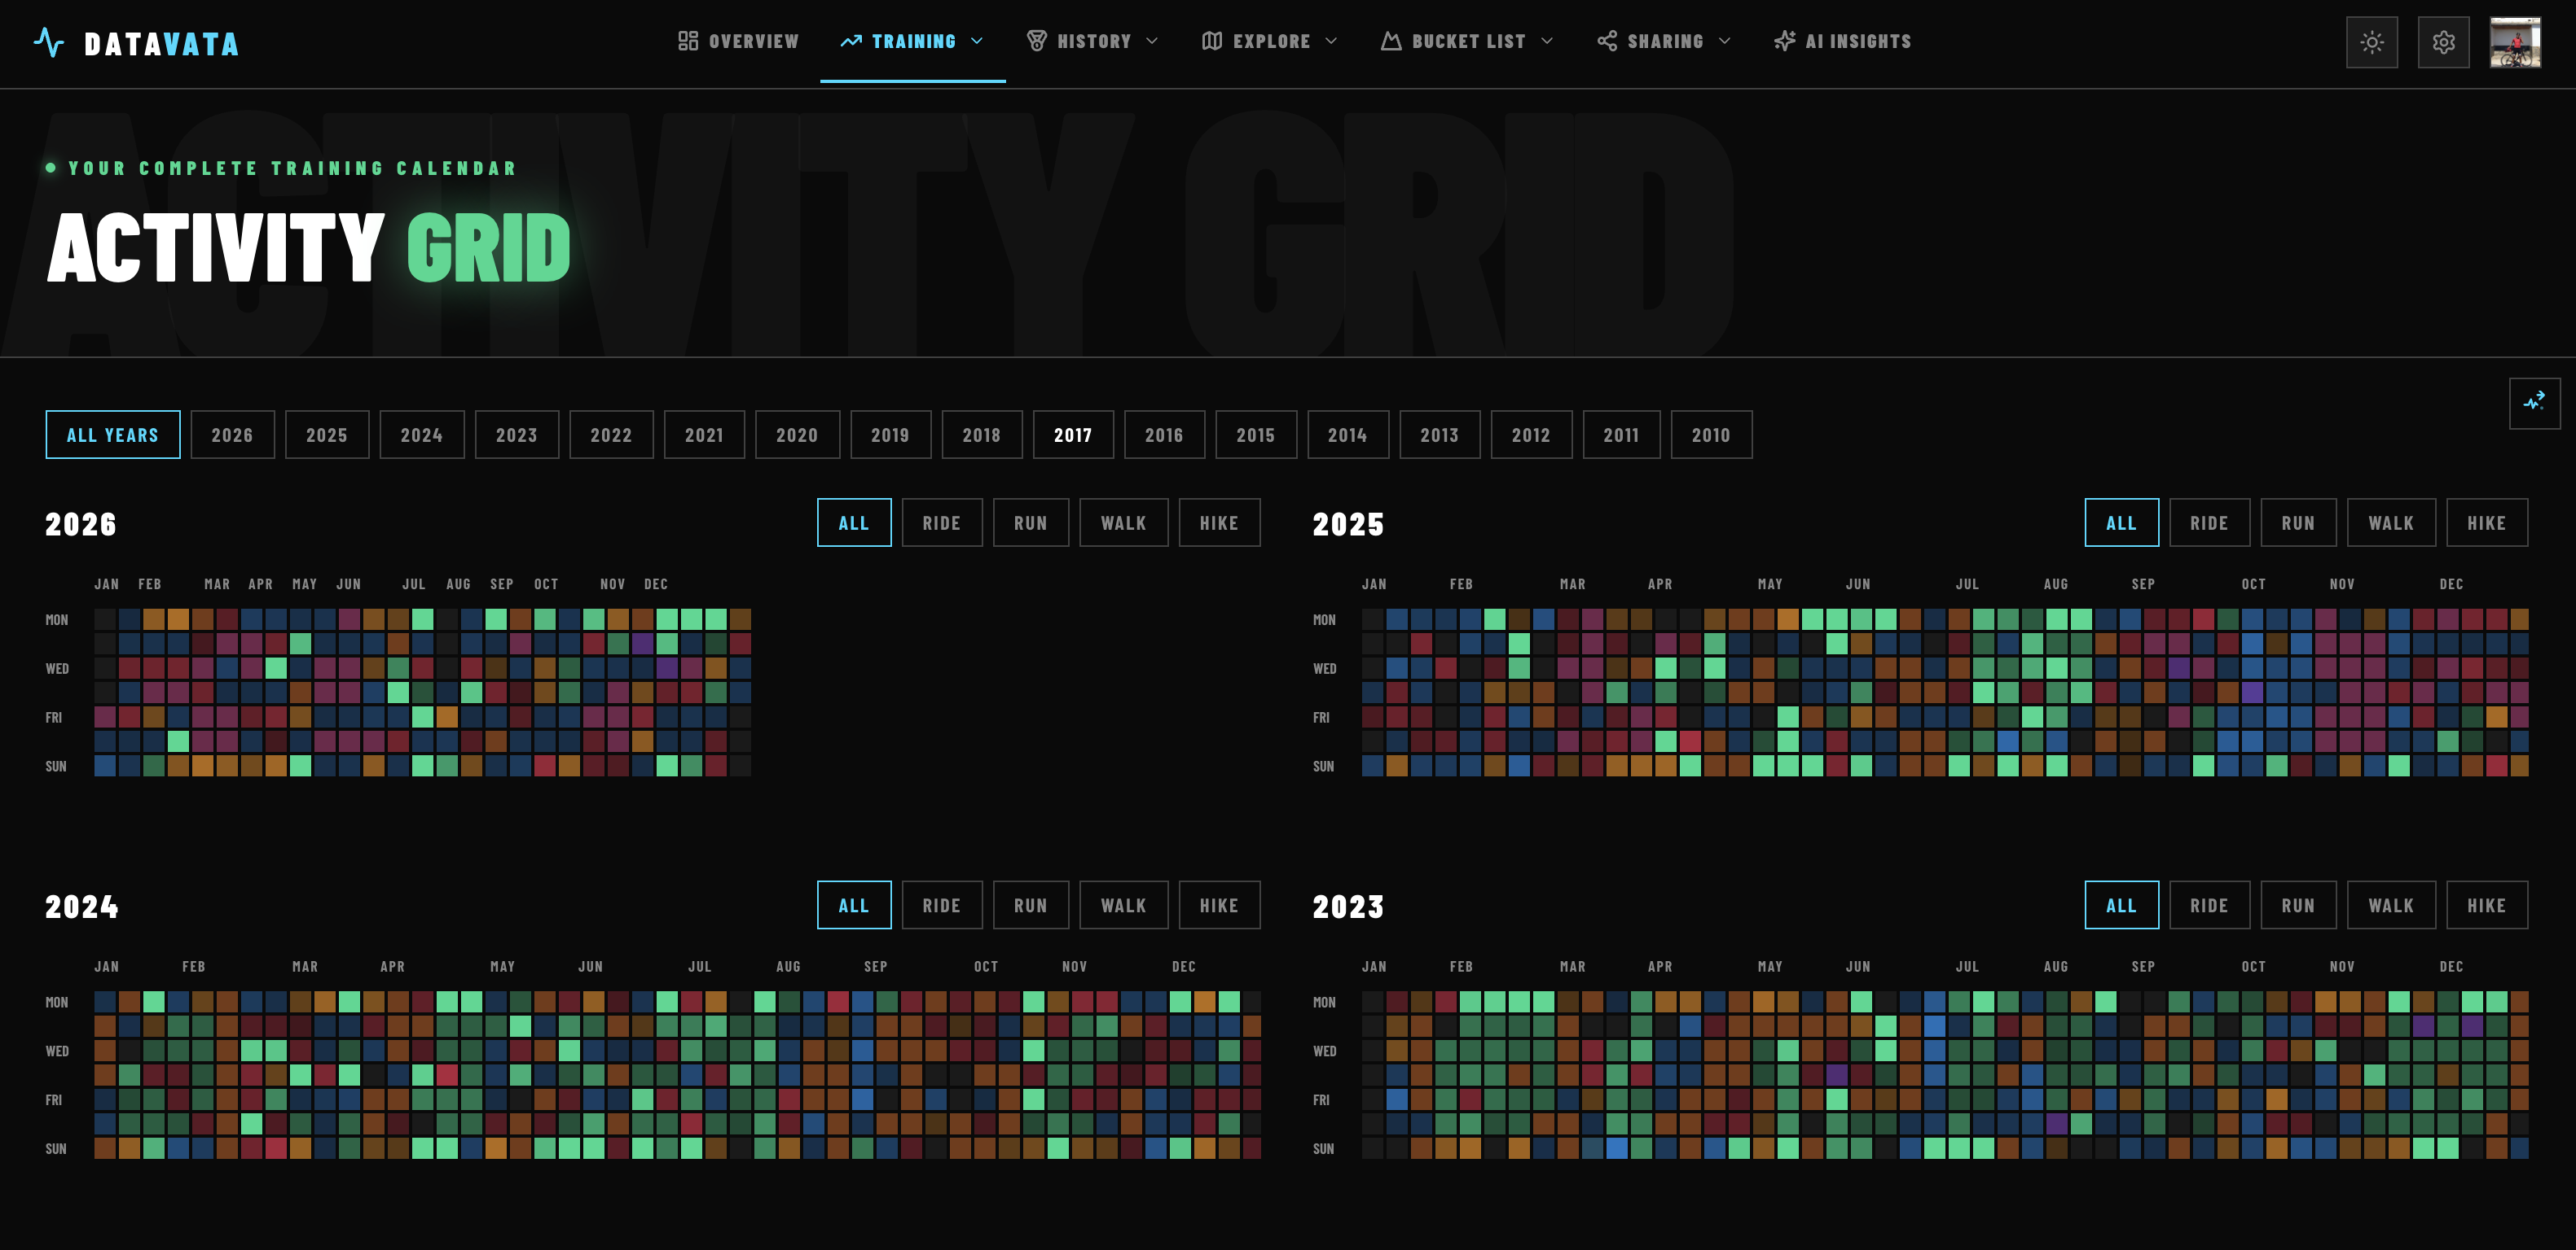Click the Explore menu label
This screenshot has height=1250, width=2576.
click(x=1271, y=41)
